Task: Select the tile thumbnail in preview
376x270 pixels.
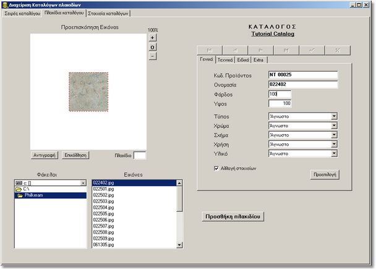Action: (x=88, y=92)
